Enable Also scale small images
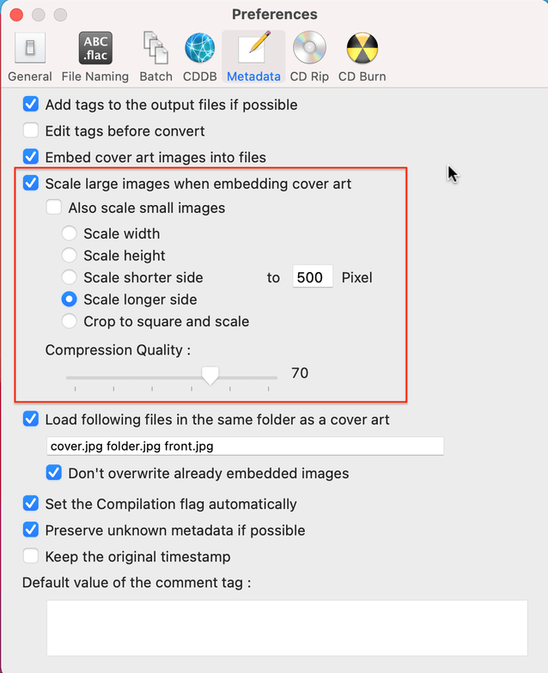This screenshot has height=673, width=548. (54, 208)
